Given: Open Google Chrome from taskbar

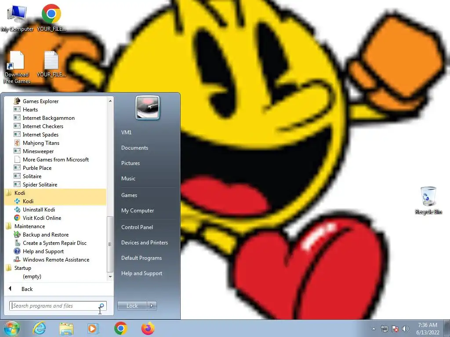Looking at the screenshot, I should (x=120, y=328).
